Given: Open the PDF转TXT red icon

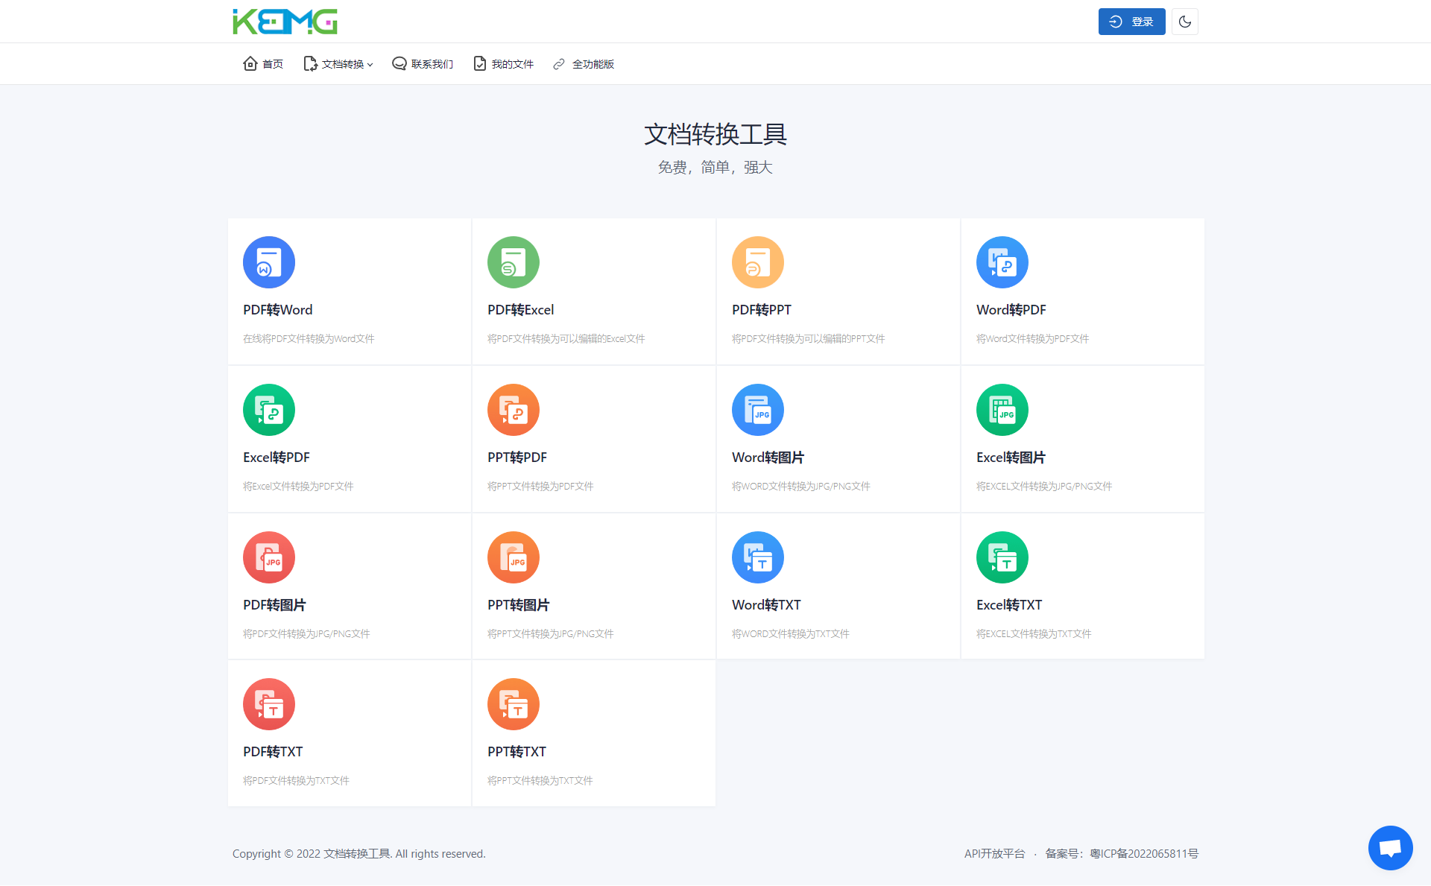Looking at the screenshot, I should pos(268,704).
